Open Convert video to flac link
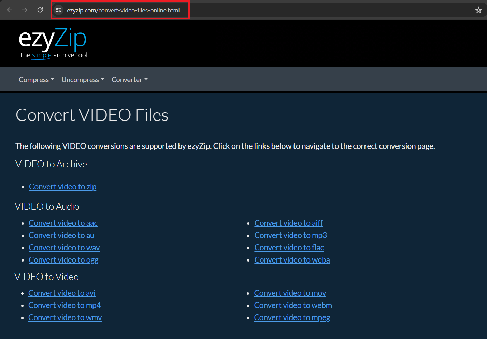The width and height of the screenshot is (487, 339). [x=289, y=248]
